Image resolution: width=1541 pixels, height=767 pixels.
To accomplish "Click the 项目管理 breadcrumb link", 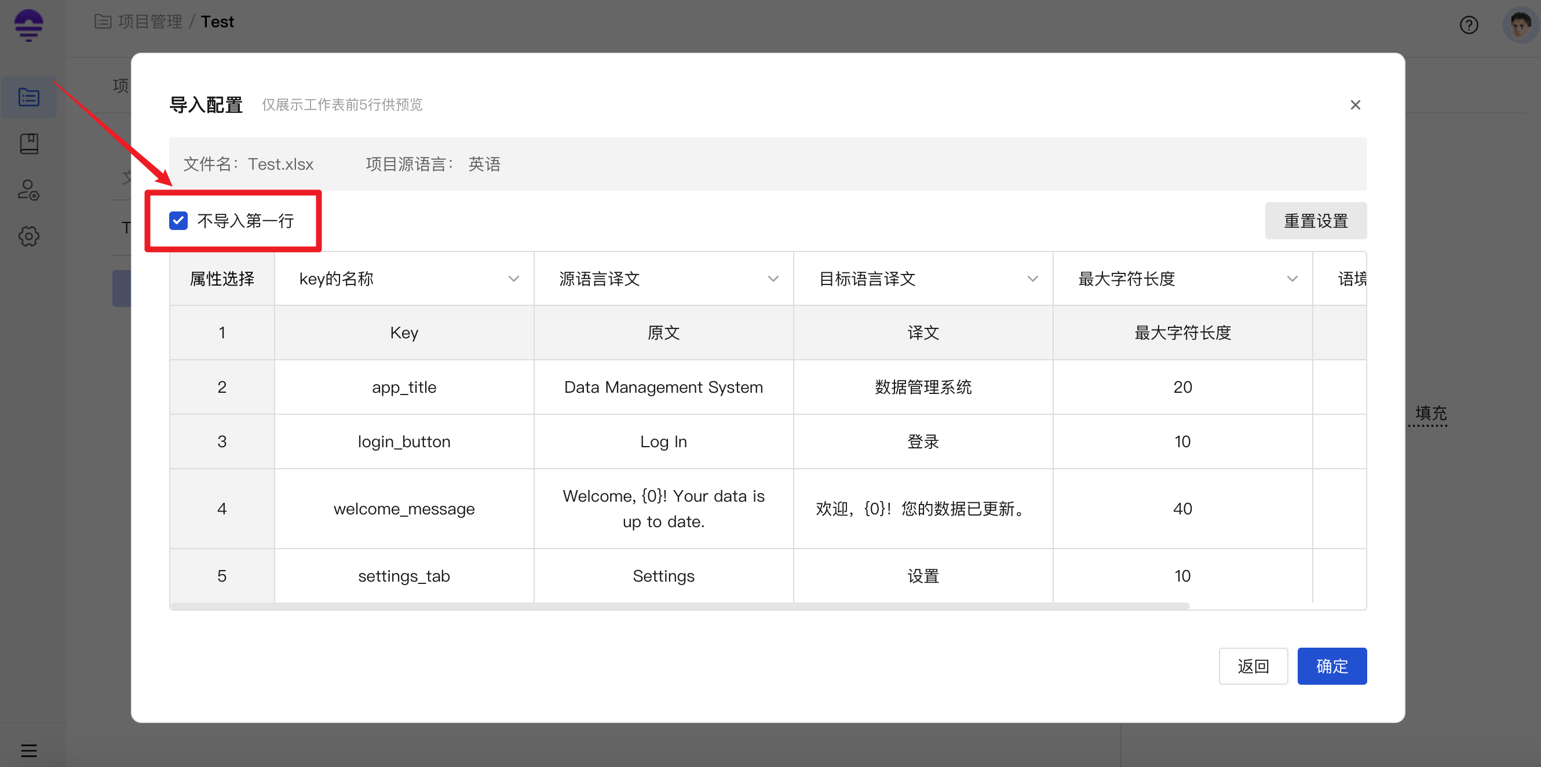I will click(x=149, y=21).
